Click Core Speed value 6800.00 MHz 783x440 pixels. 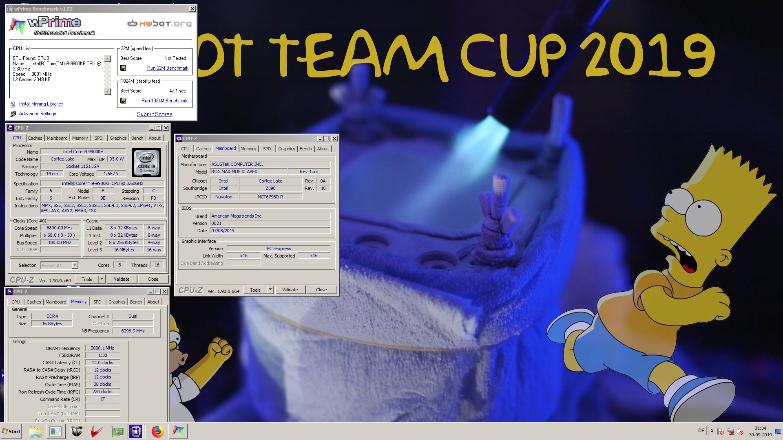click(x=60, y=228)
